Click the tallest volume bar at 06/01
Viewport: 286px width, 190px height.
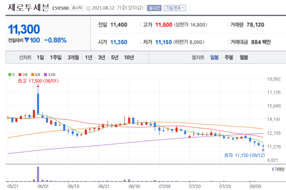(x=38, y=174)
